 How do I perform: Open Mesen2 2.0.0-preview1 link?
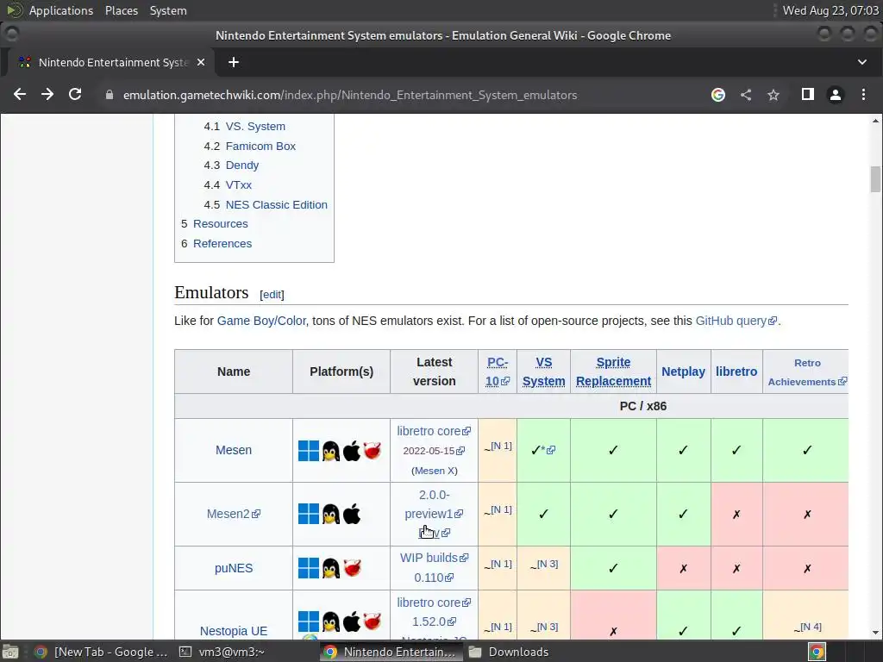pyautogui.click(x=434, y=504)
